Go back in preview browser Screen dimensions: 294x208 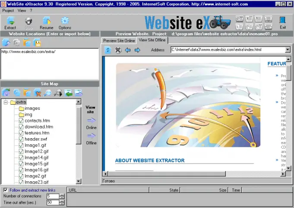(128, 50)
